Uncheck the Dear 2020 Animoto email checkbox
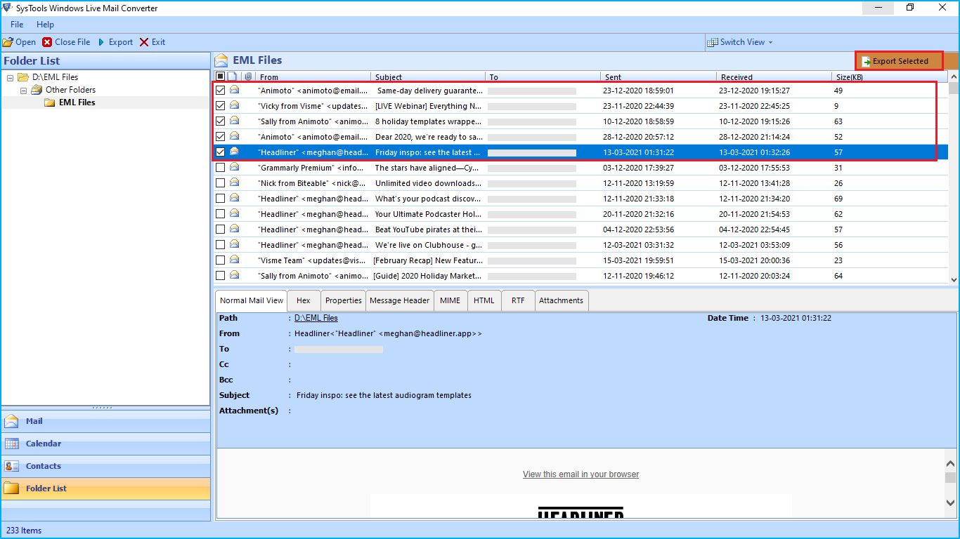960x539 pixels. (221, 137)
